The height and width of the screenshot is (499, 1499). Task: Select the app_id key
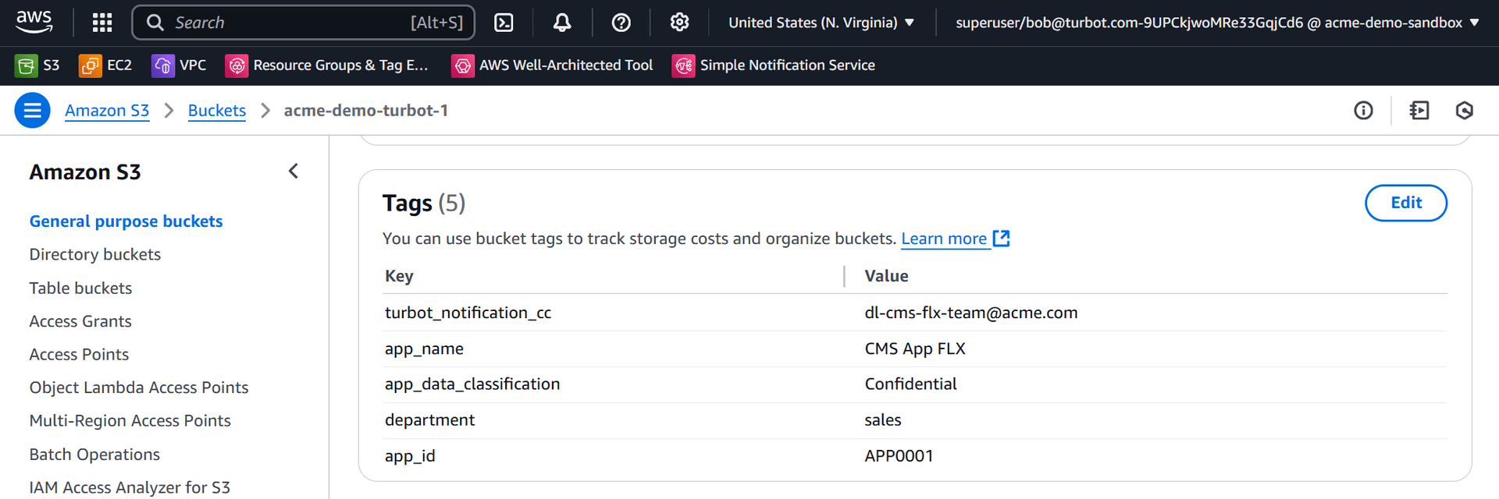click(x=410, y=456)
